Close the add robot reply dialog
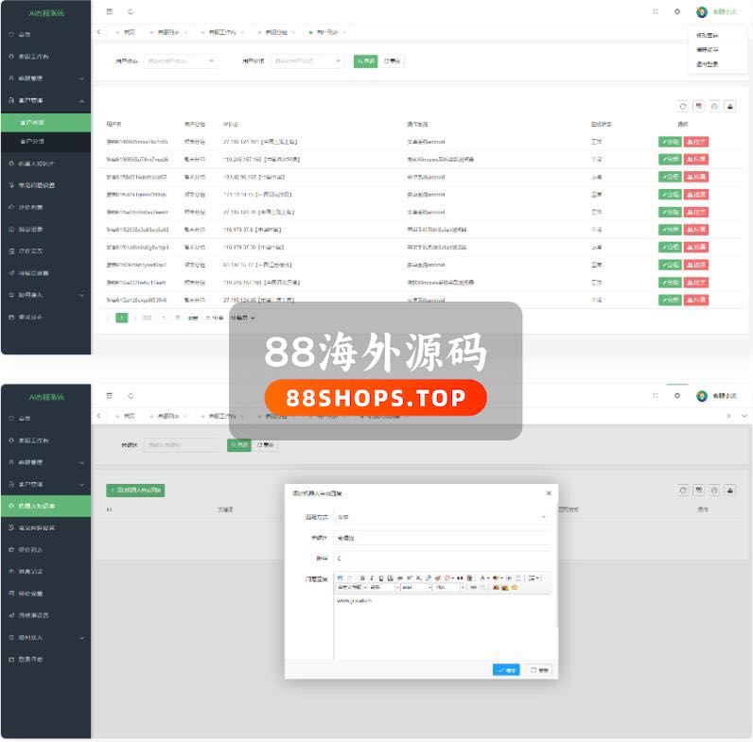The width and height of the screenshot is (753, 742). coord(548,493)
